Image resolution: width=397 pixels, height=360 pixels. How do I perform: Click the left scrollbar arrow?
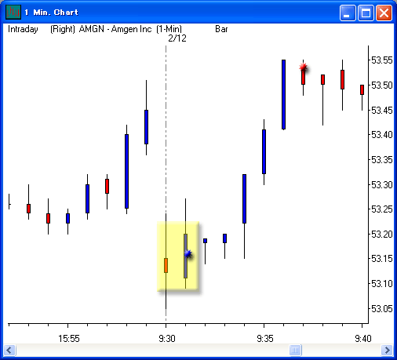coord(9,350)
